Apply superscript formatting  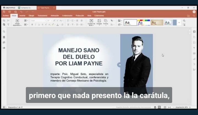pos(46,25)
